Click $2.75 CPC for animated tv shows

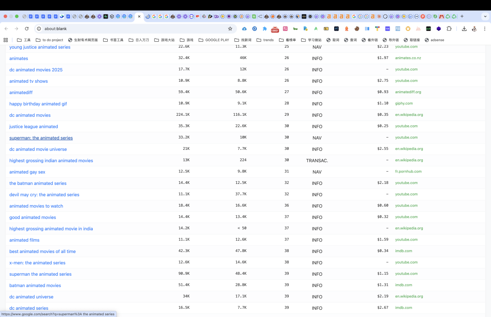click(383, 80)
